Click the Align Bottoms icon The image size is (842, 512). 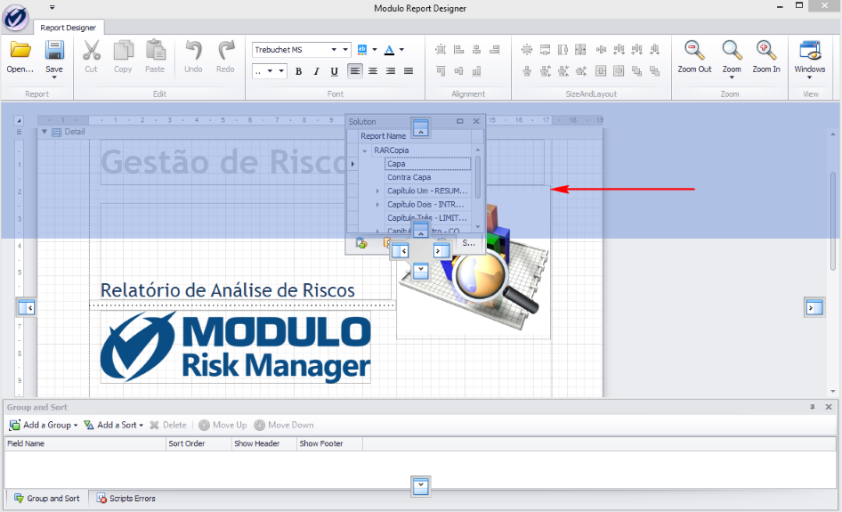pyautogui.click(x=476, y=70)
